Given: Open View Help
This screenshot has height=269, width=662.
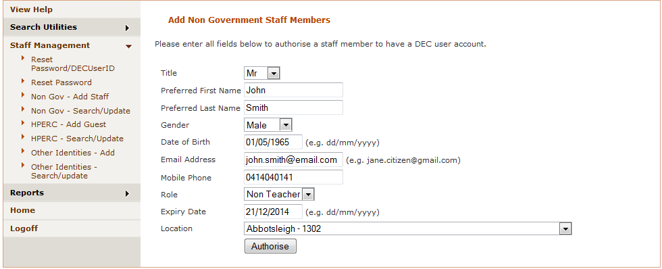Looking at the screenshot, I should coord(31,9).
